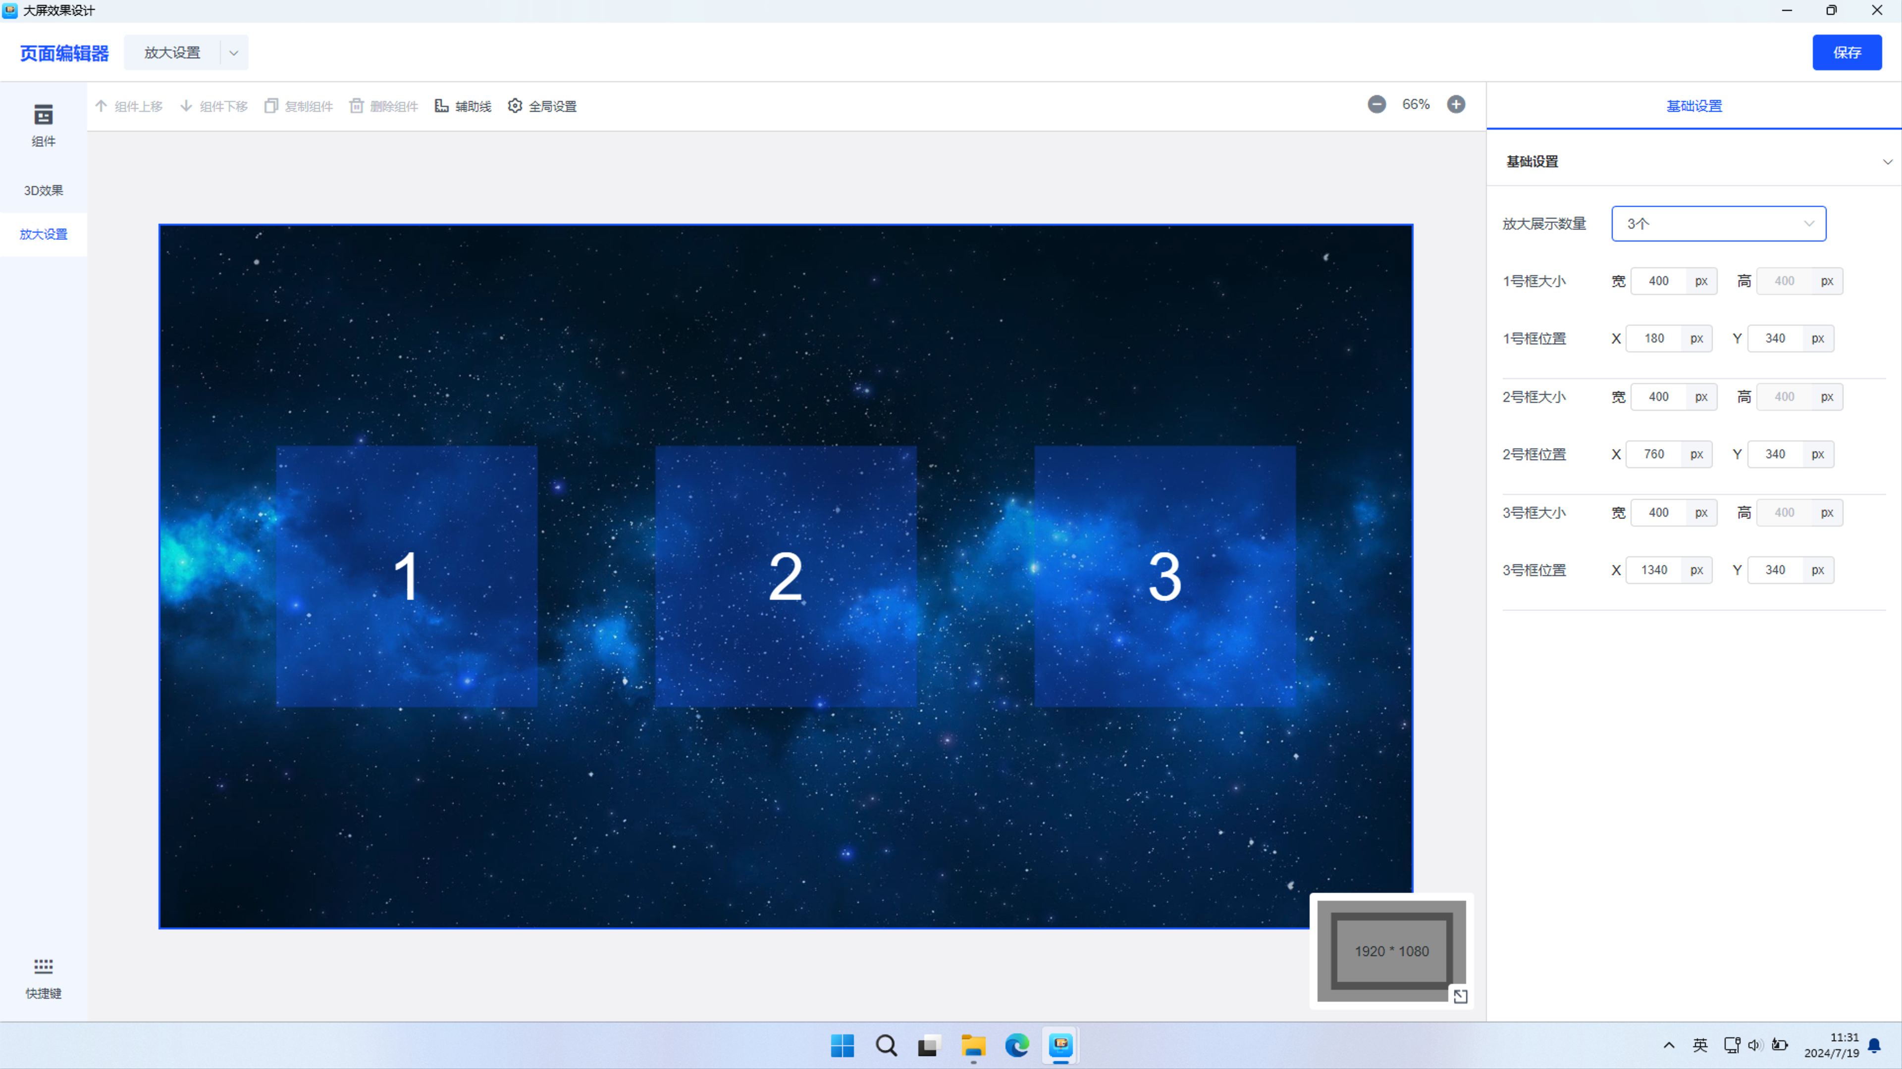Click 3号框大小 height field
This screenshot has height=1069, width=1902.
click(x=1784, y=513)
